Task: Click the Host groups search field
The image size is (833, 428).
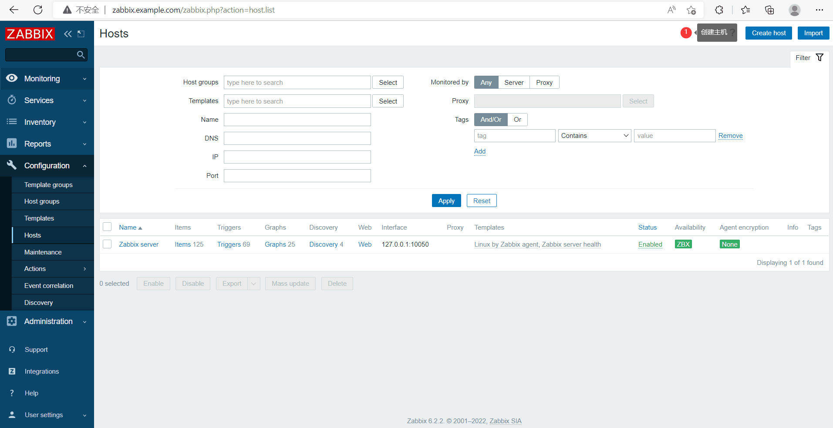Action: (297, 82)
